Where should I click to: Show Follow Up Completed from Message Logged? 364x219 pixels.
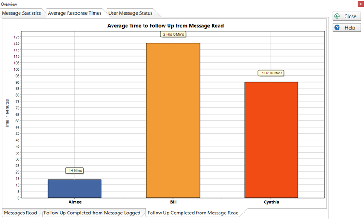92,213
